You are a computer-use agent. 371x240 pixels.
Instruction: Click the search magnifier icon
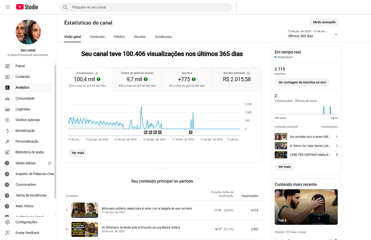pyautogui.click(x=66, y=7)
